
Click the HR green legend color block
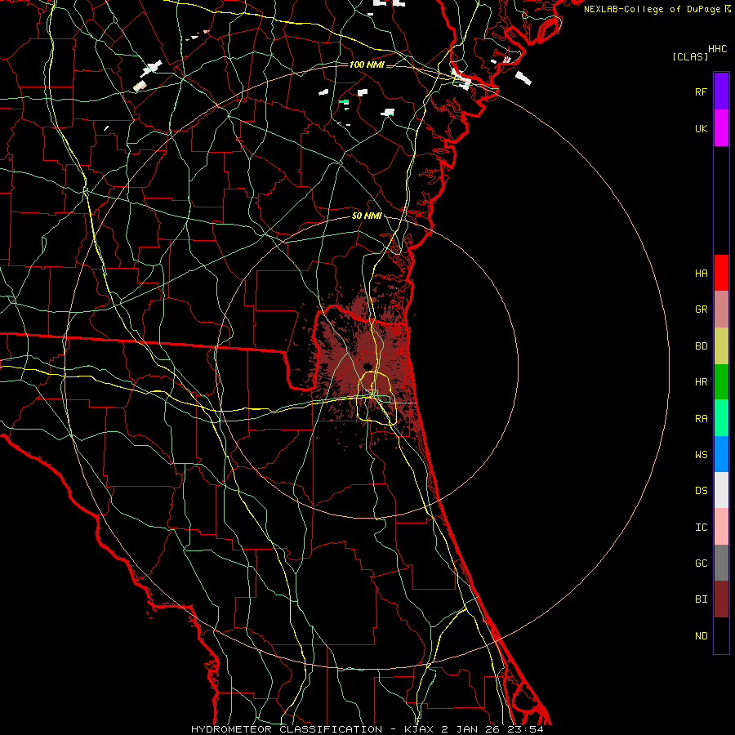click(x=721, y=381)
